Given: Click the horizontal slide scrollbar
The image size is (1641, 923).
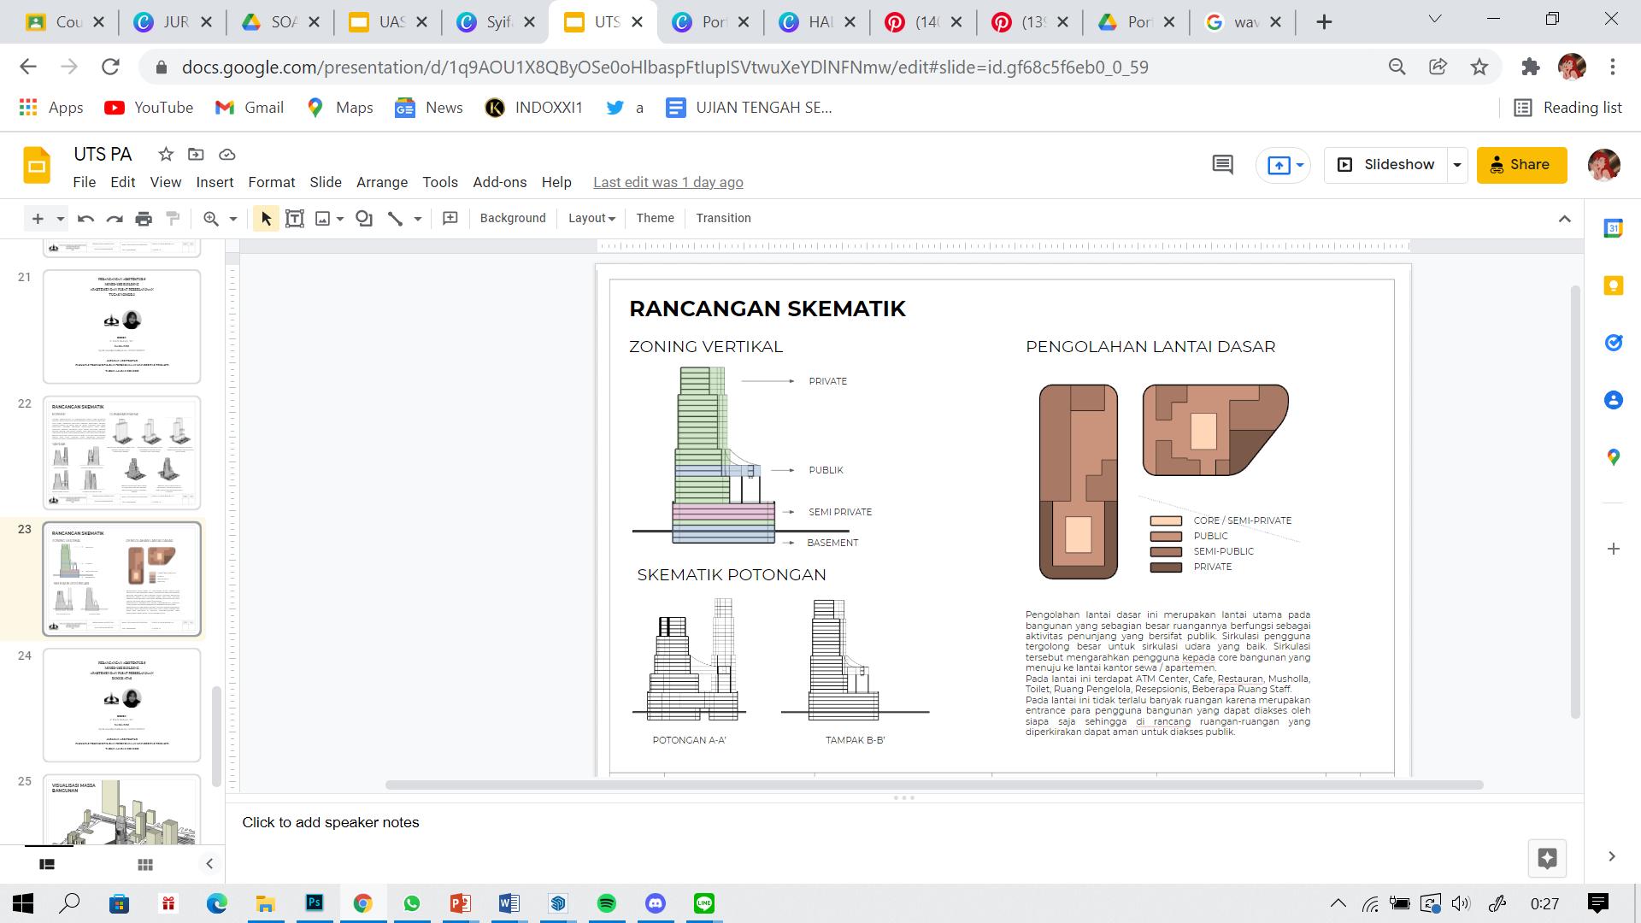Looking at the screenshot, I should (933, 785).
